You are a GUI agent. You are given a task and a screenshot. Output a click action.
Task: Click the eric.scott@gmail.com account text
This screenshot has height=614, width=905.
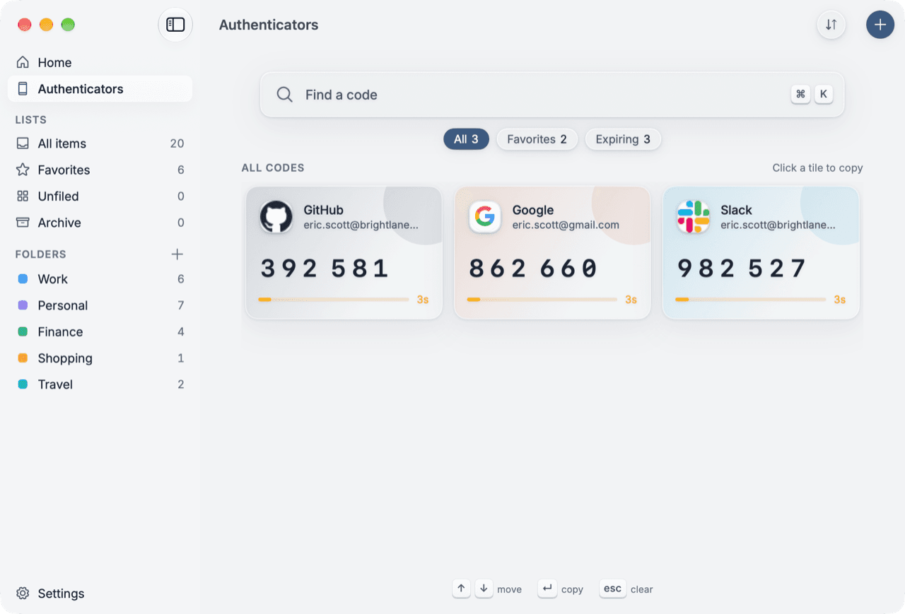click(x=566, y=225)
